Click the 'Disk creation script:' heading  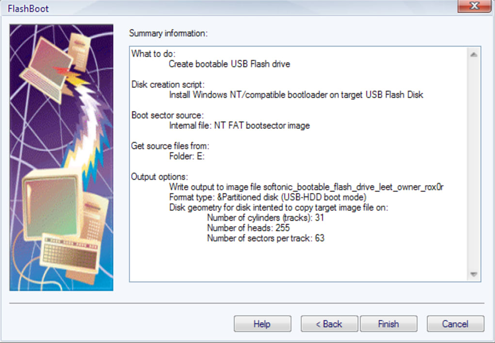[168, 85]
